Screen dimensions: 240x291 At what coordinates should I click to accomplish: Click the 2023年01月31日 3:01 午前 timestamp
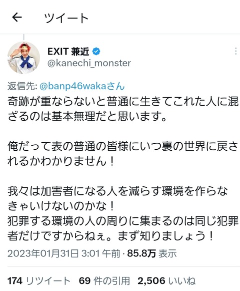(x=64, y=253)
